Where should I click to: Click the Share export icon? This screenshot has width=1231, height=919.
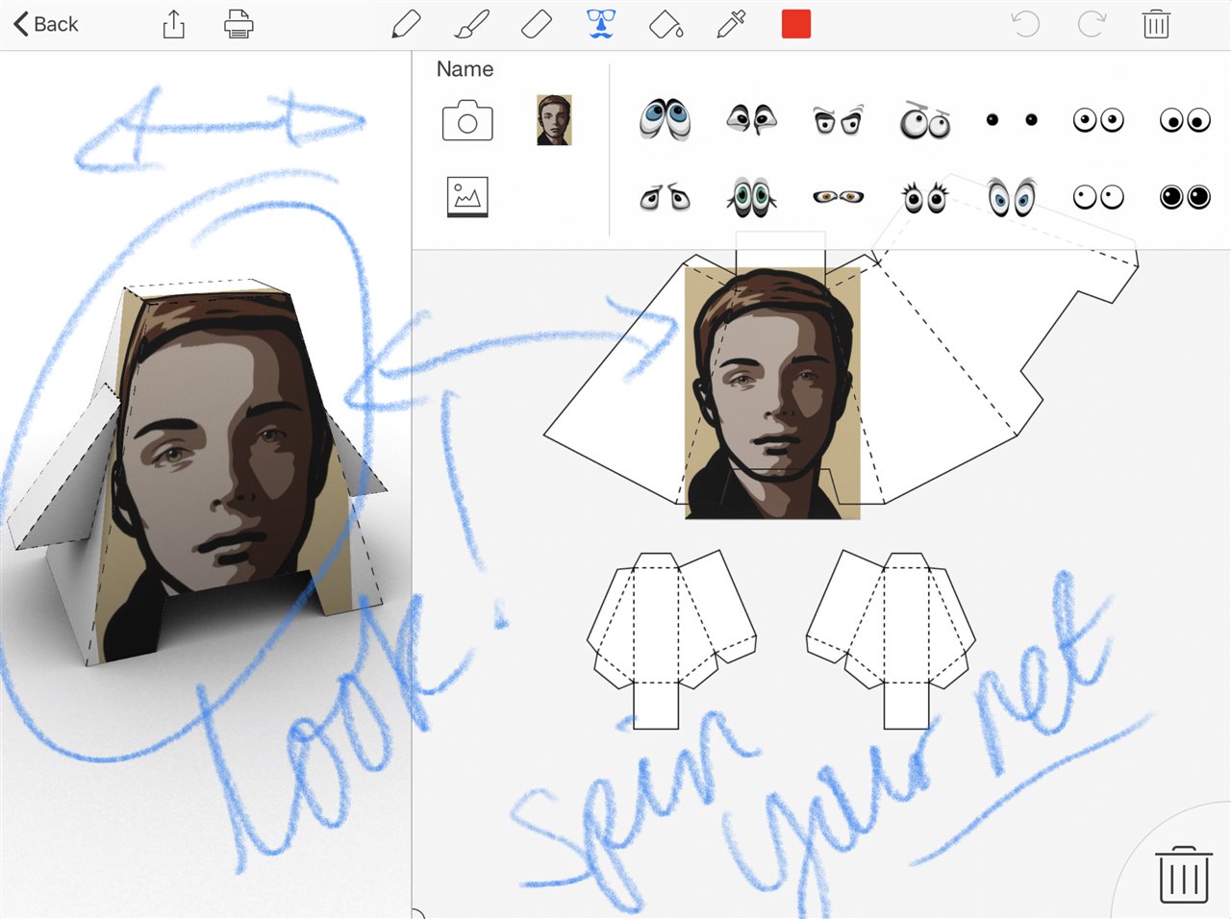click(x=173, y=24)
